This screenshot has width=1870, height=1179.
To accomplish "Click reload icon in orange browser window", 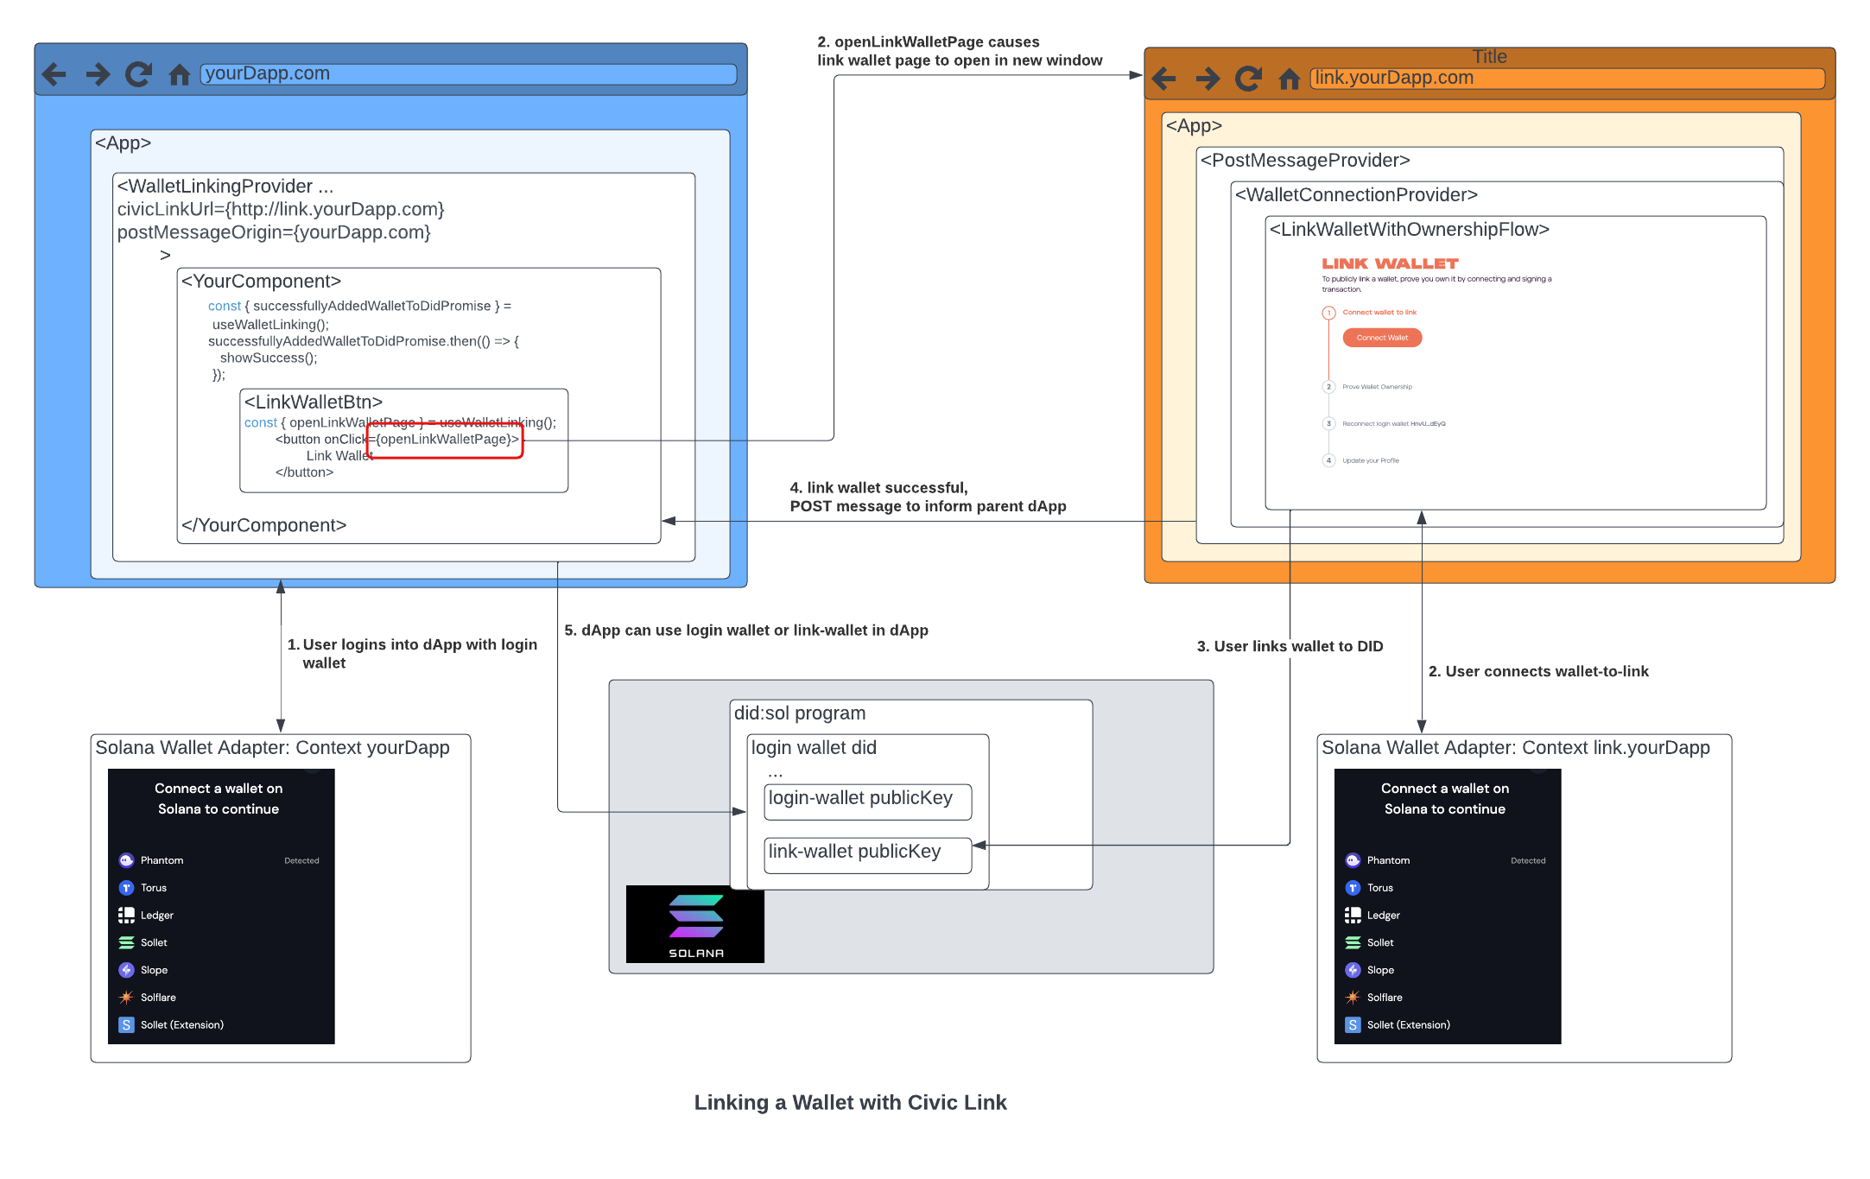I will tap(1248, 79).
